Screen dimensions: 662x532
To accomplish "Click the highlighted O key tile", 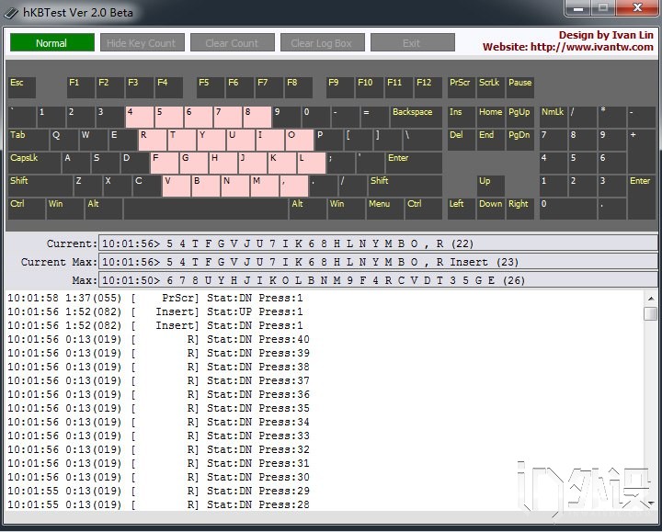I will point(300,140).
